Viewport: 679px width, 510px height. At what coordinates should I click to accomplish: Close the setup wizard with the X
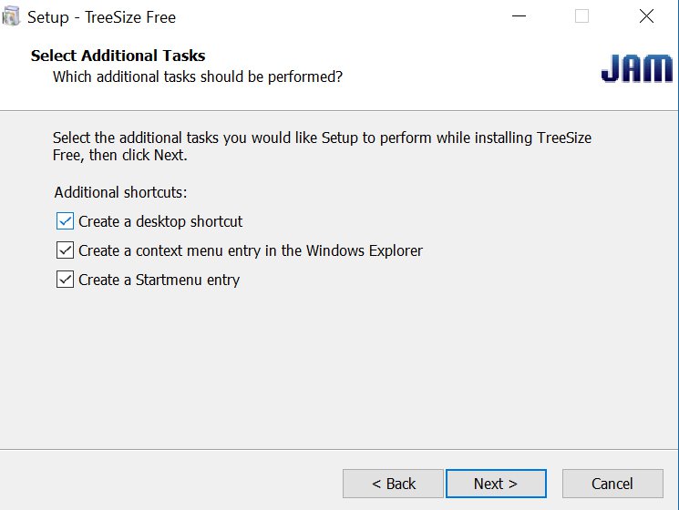(646, 16)
